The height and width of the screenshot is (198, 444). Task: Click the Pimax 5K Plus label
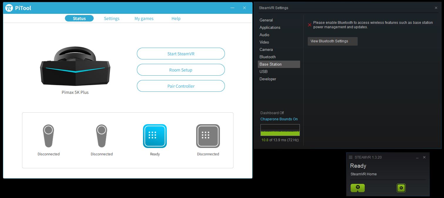point(75,92)
